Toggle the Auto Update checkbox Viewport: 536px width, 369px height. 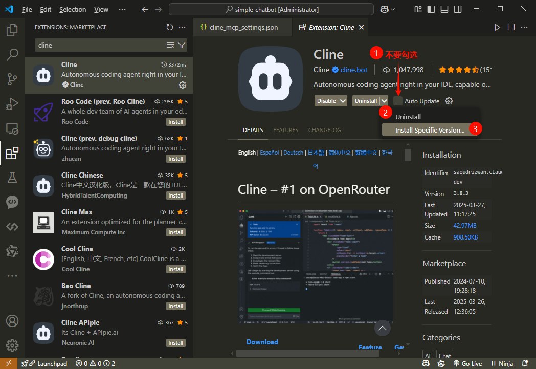click(x=398, y=101)
